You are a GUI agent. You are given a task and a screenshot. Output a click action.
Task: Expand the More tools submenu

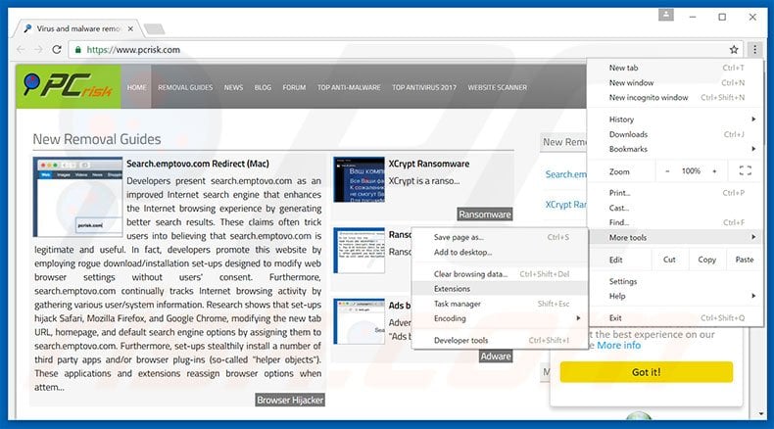coord(675,237)
